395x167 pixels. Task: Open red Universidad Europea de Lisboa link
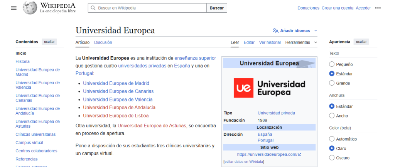[116, 116]
